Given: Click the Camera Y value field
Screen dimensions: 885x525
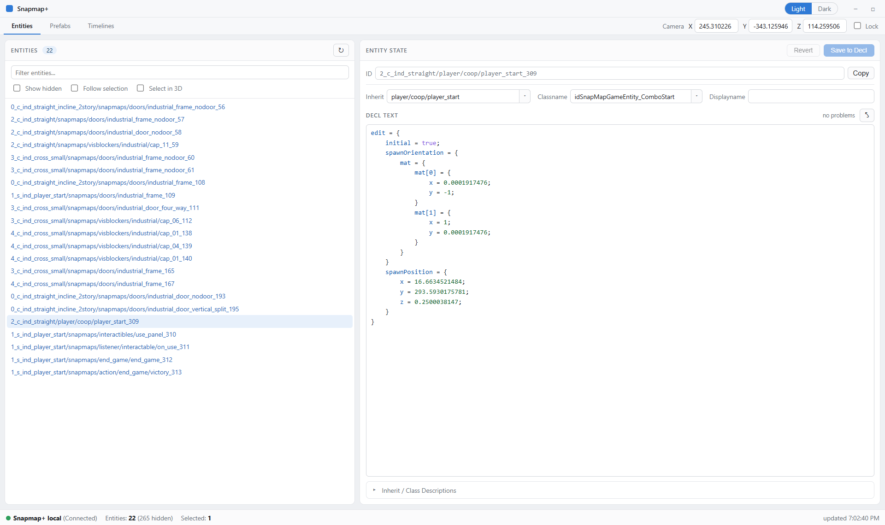Looking at the screenshot, I should 771,26.
